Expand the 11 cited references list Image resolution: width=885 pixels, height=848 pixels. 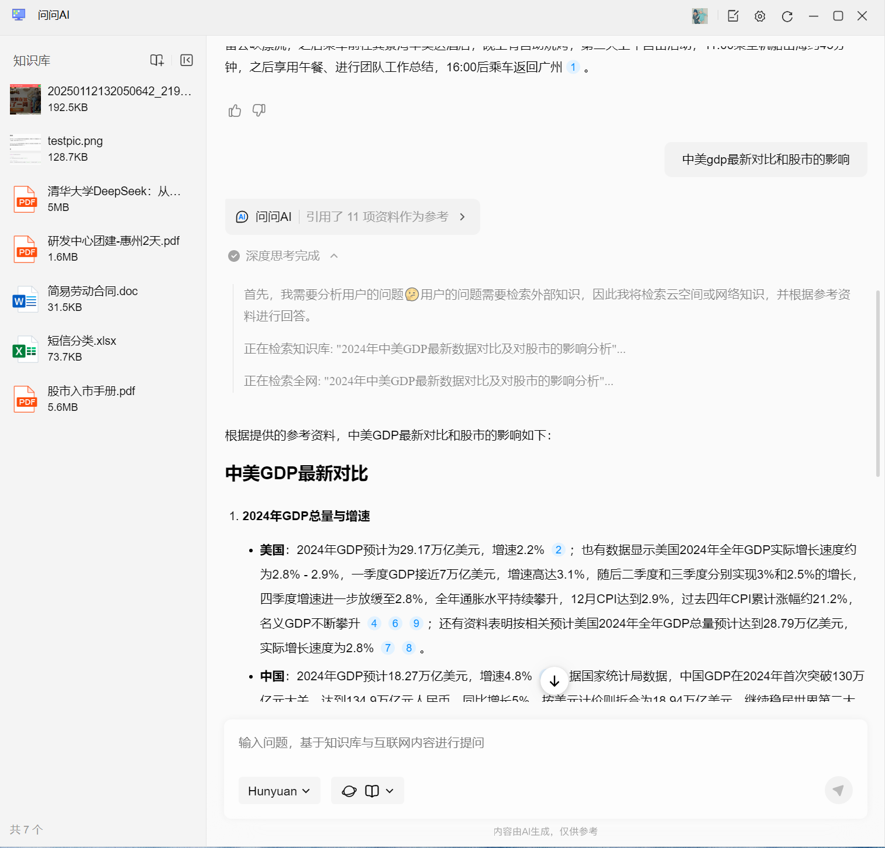point(462,216)
